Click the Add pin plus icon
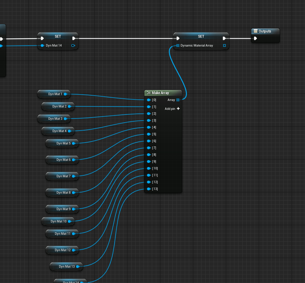 coord(178,109)
